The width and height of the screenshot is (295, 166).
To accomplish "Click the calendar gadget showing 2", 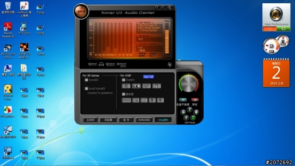I will 276,73.
